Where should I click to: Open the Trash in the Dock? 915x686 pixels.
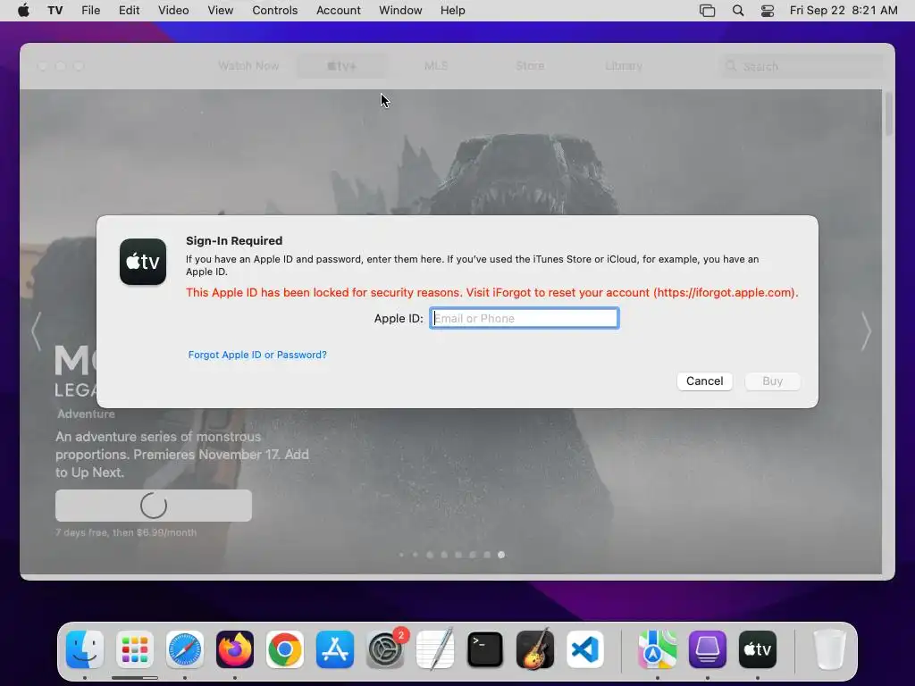830,649
